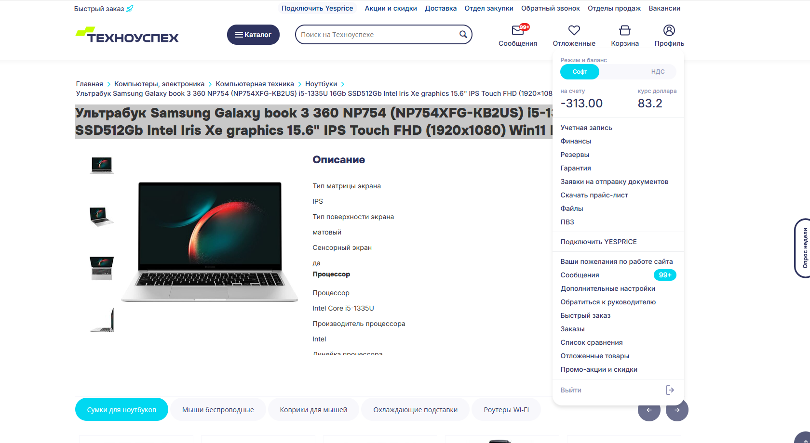Open the Каталог menu button
The height and width of the screenshot is (443, 810).
(253, 35)
